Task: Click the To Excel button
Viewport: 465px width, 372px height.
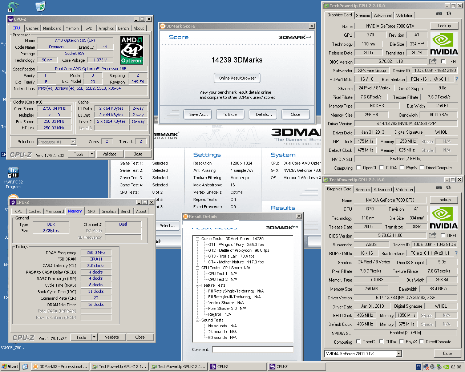Action: tap(230, 114)
